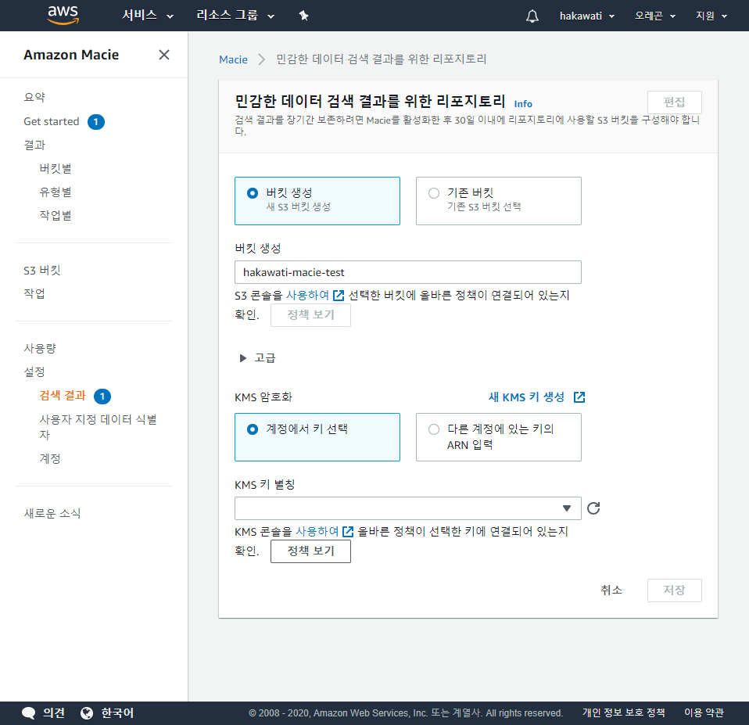Click the bucket name field hakawati-macie-test
Viewport: 749px width, 725px height.
point(408,272)
